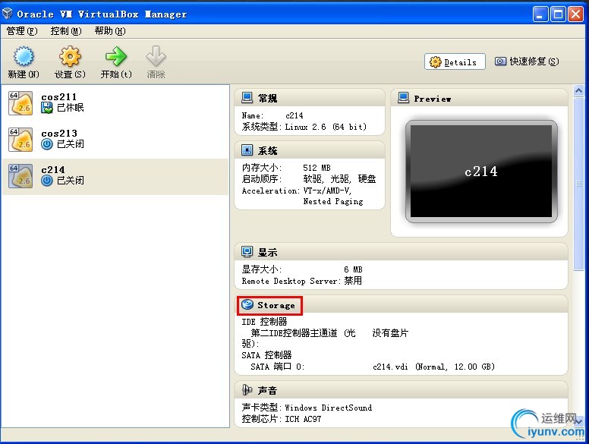The height and width of the screenshot is (444, 589).
Task: Click the 6 MB video memory value
Action: (353, 269)
